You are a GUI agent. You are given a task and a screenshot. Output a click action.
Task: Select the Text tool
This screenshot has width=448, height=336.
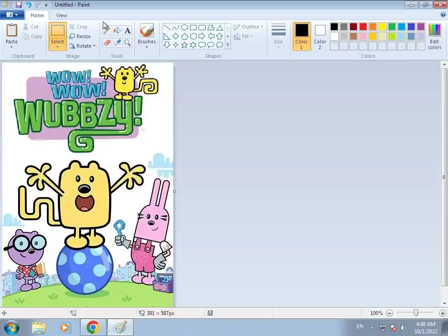[x=127, y=30]
